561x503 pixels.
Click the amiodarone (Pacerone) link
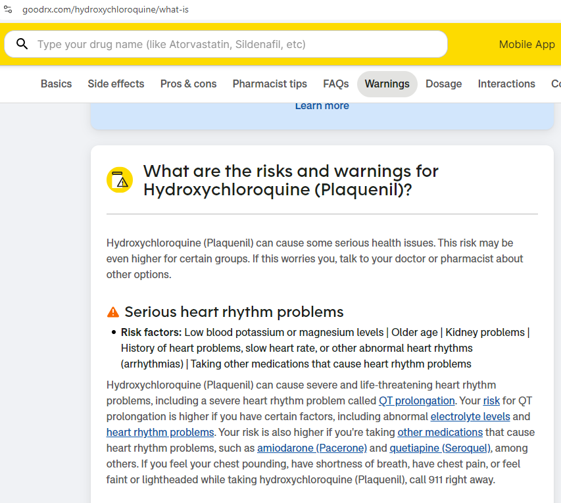click(x=312, y=448)
